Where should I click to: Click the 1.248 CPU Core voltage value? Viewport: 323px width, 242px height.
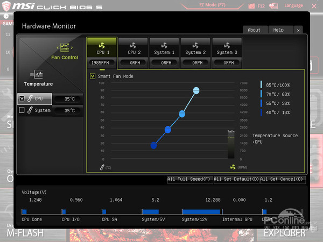35,200
